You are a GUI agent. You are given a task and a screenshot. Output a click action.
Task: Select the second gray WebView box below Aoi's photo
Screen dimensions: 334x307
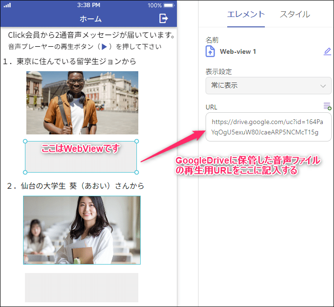coord(81,288)
